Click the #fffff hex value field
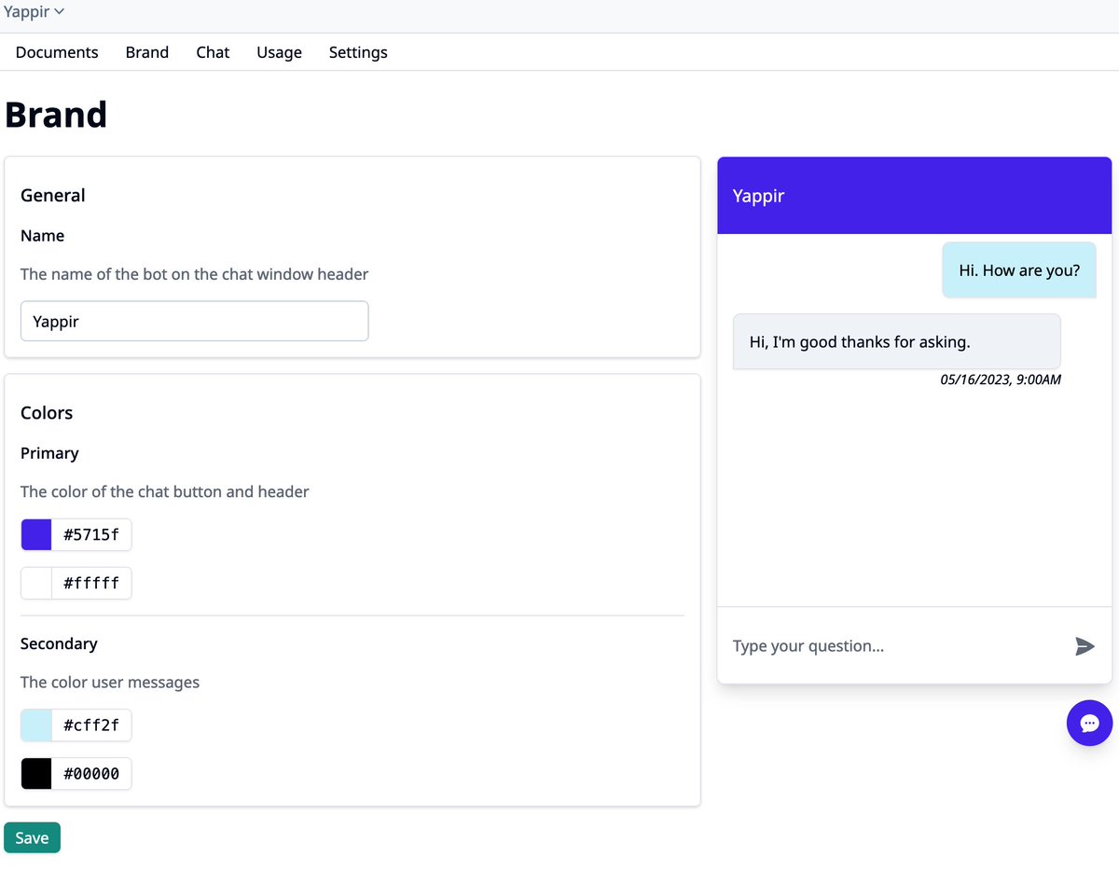The image size is (1119, 870). (x=91, y=584)
